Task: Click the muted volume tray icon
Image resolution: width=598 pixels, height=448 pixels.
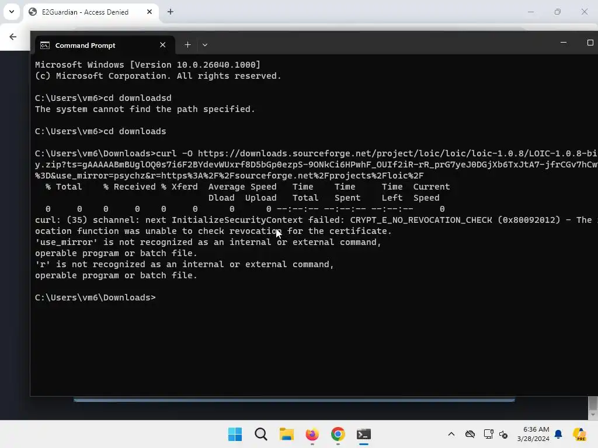Action: (x=503, y=434)
